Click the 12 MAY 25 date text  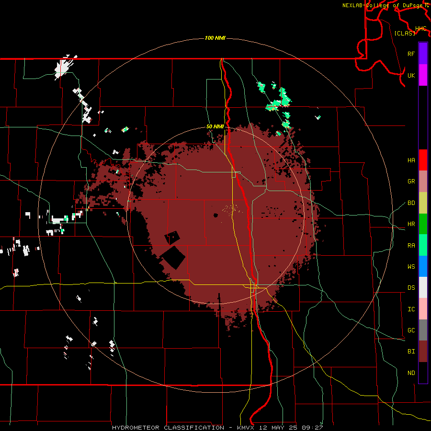pos(279,428)
